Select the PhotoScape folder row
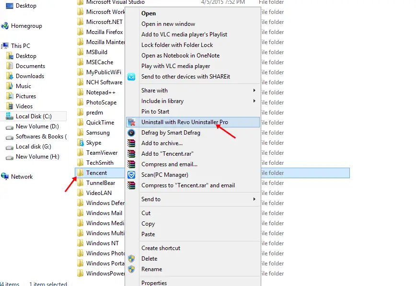This screenshot has height=286, width=416. click(101, 103)
